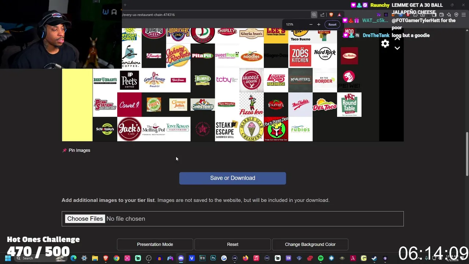Open Spotify from the taskbar
469x264 pixels.
(x=321, y=258)
